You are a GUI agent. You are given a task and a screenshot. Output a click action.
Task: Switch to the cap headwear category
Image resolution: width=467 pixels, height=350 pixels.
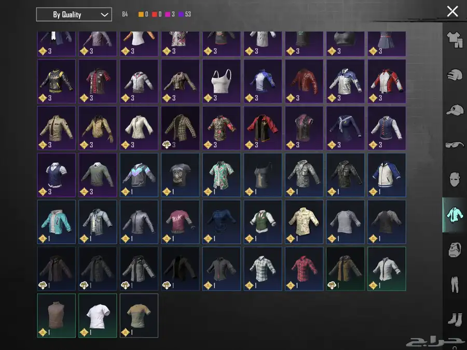click(455, 110)
